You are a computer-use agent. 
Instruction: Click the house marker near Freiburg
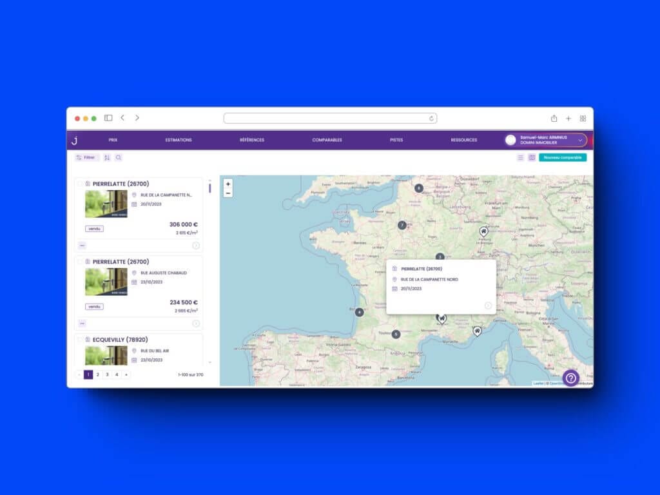pyautogui.click(x=483, y=231)
